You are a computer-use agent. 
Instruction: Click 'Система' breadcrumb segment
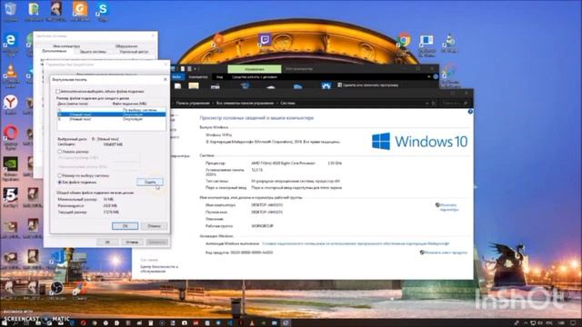pyautogui.click(x=287, y=103)
